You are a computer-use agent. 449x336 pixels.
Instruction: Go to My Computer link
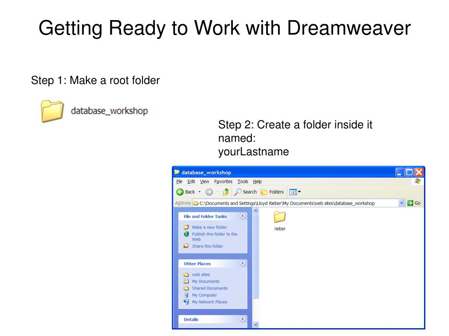[204, 295]
